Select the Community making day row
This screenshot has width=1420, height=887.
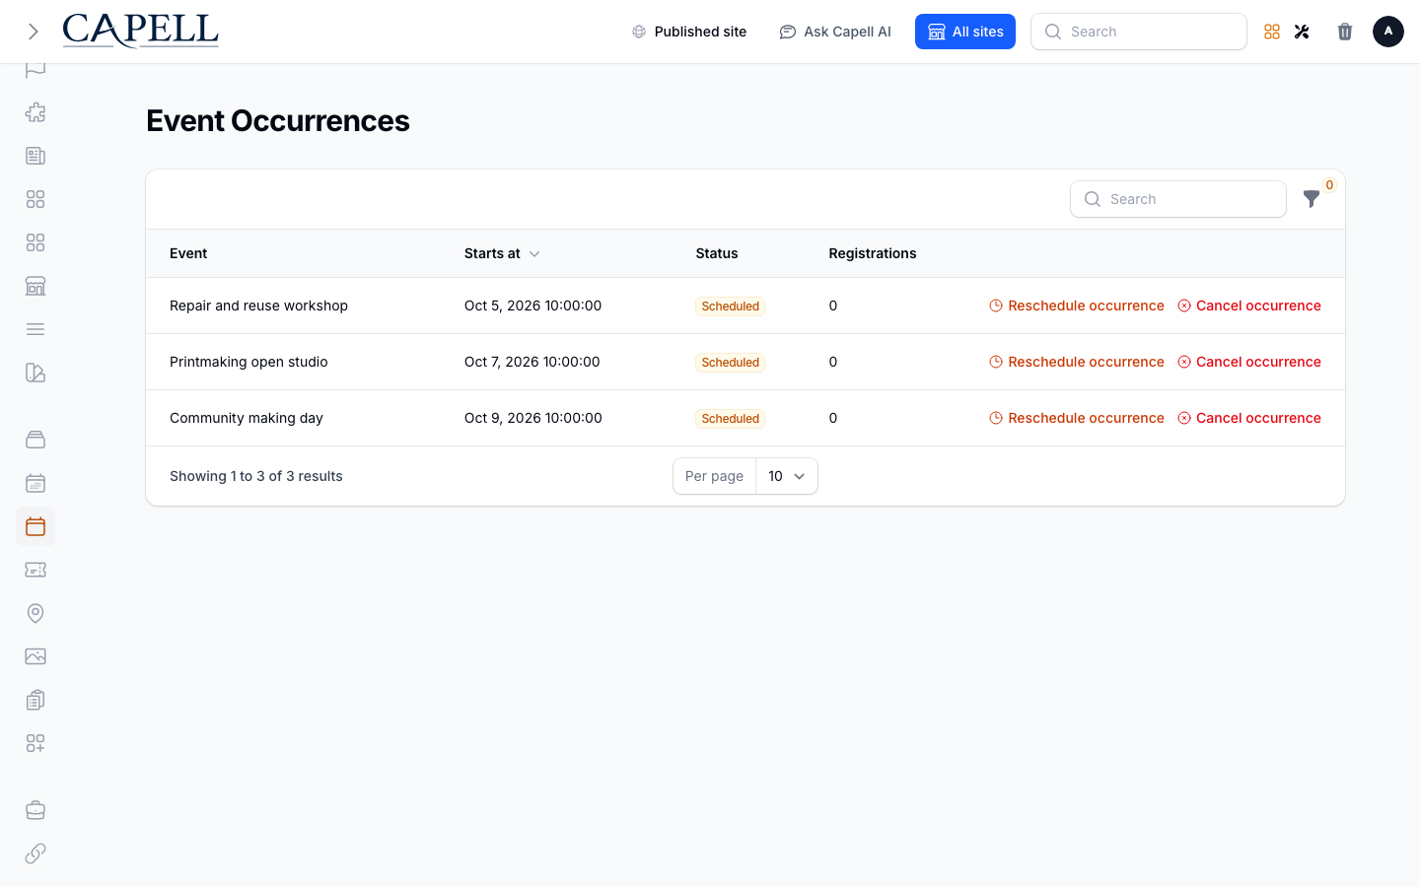pos(745,418)
